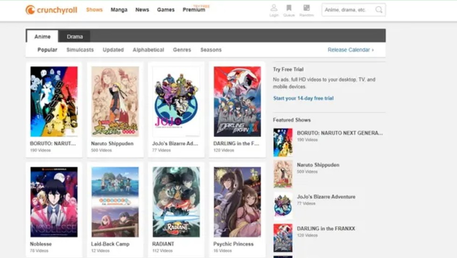Viewport: 457px width, 258px height.
Task: Click the '12 Videos' text under Laid-Back Camp
Action: pyautogui.click(x=100, y=251)
